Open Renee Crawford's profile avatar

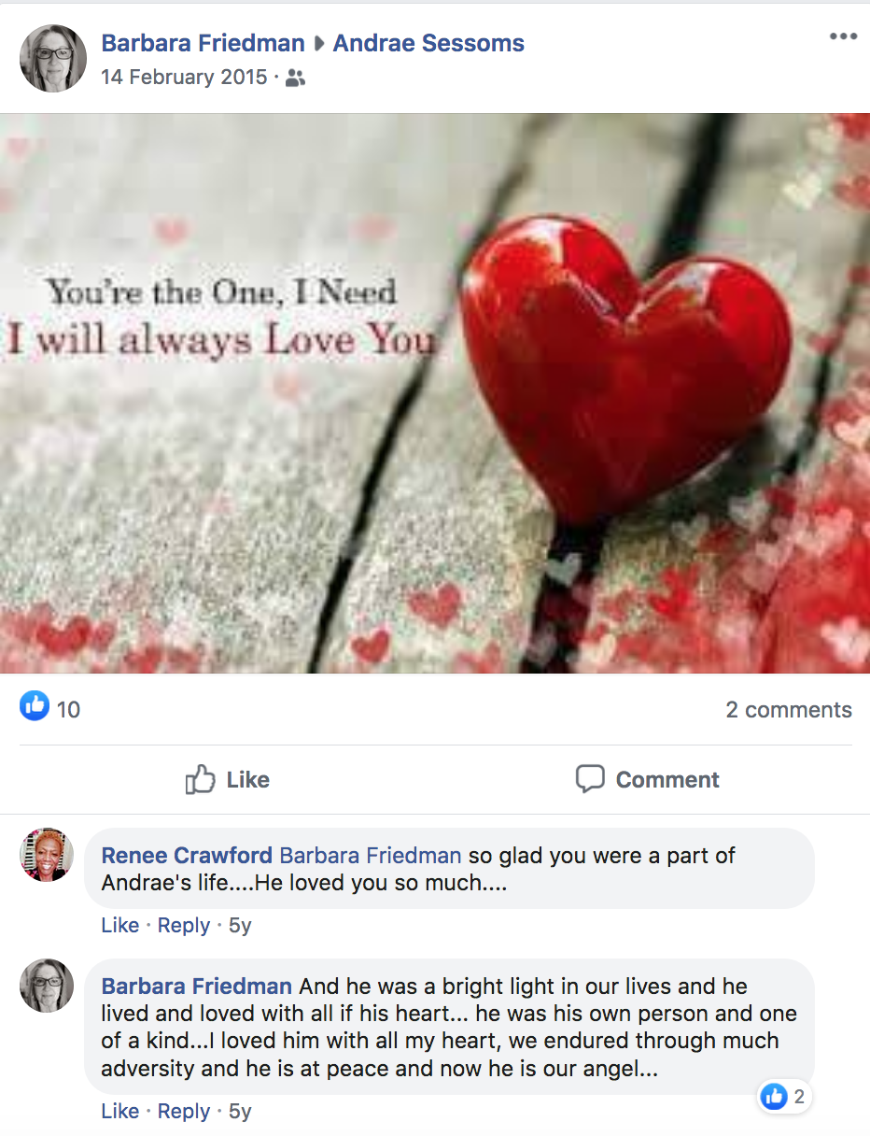pos(47,855)
